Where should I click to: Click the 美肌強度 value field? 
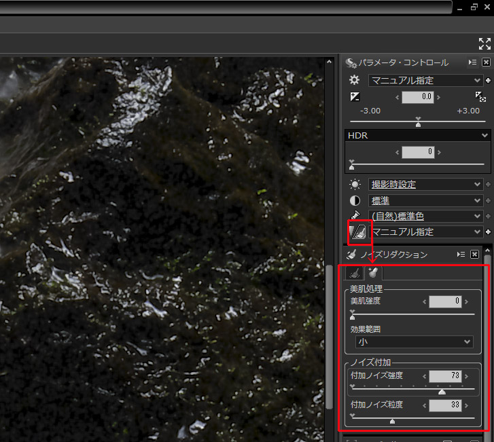445,301
